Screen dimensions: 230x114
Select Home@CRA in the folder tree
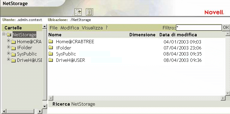[x=29, y=42]
